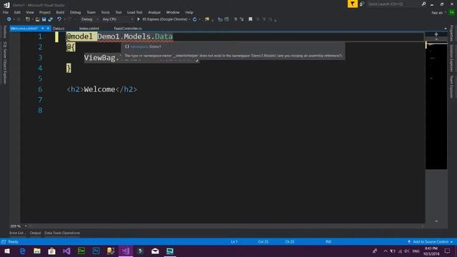Click the browser refresh icon in toolbar
Viewport: 457px width, 257px height.
[x=194, y=19]
